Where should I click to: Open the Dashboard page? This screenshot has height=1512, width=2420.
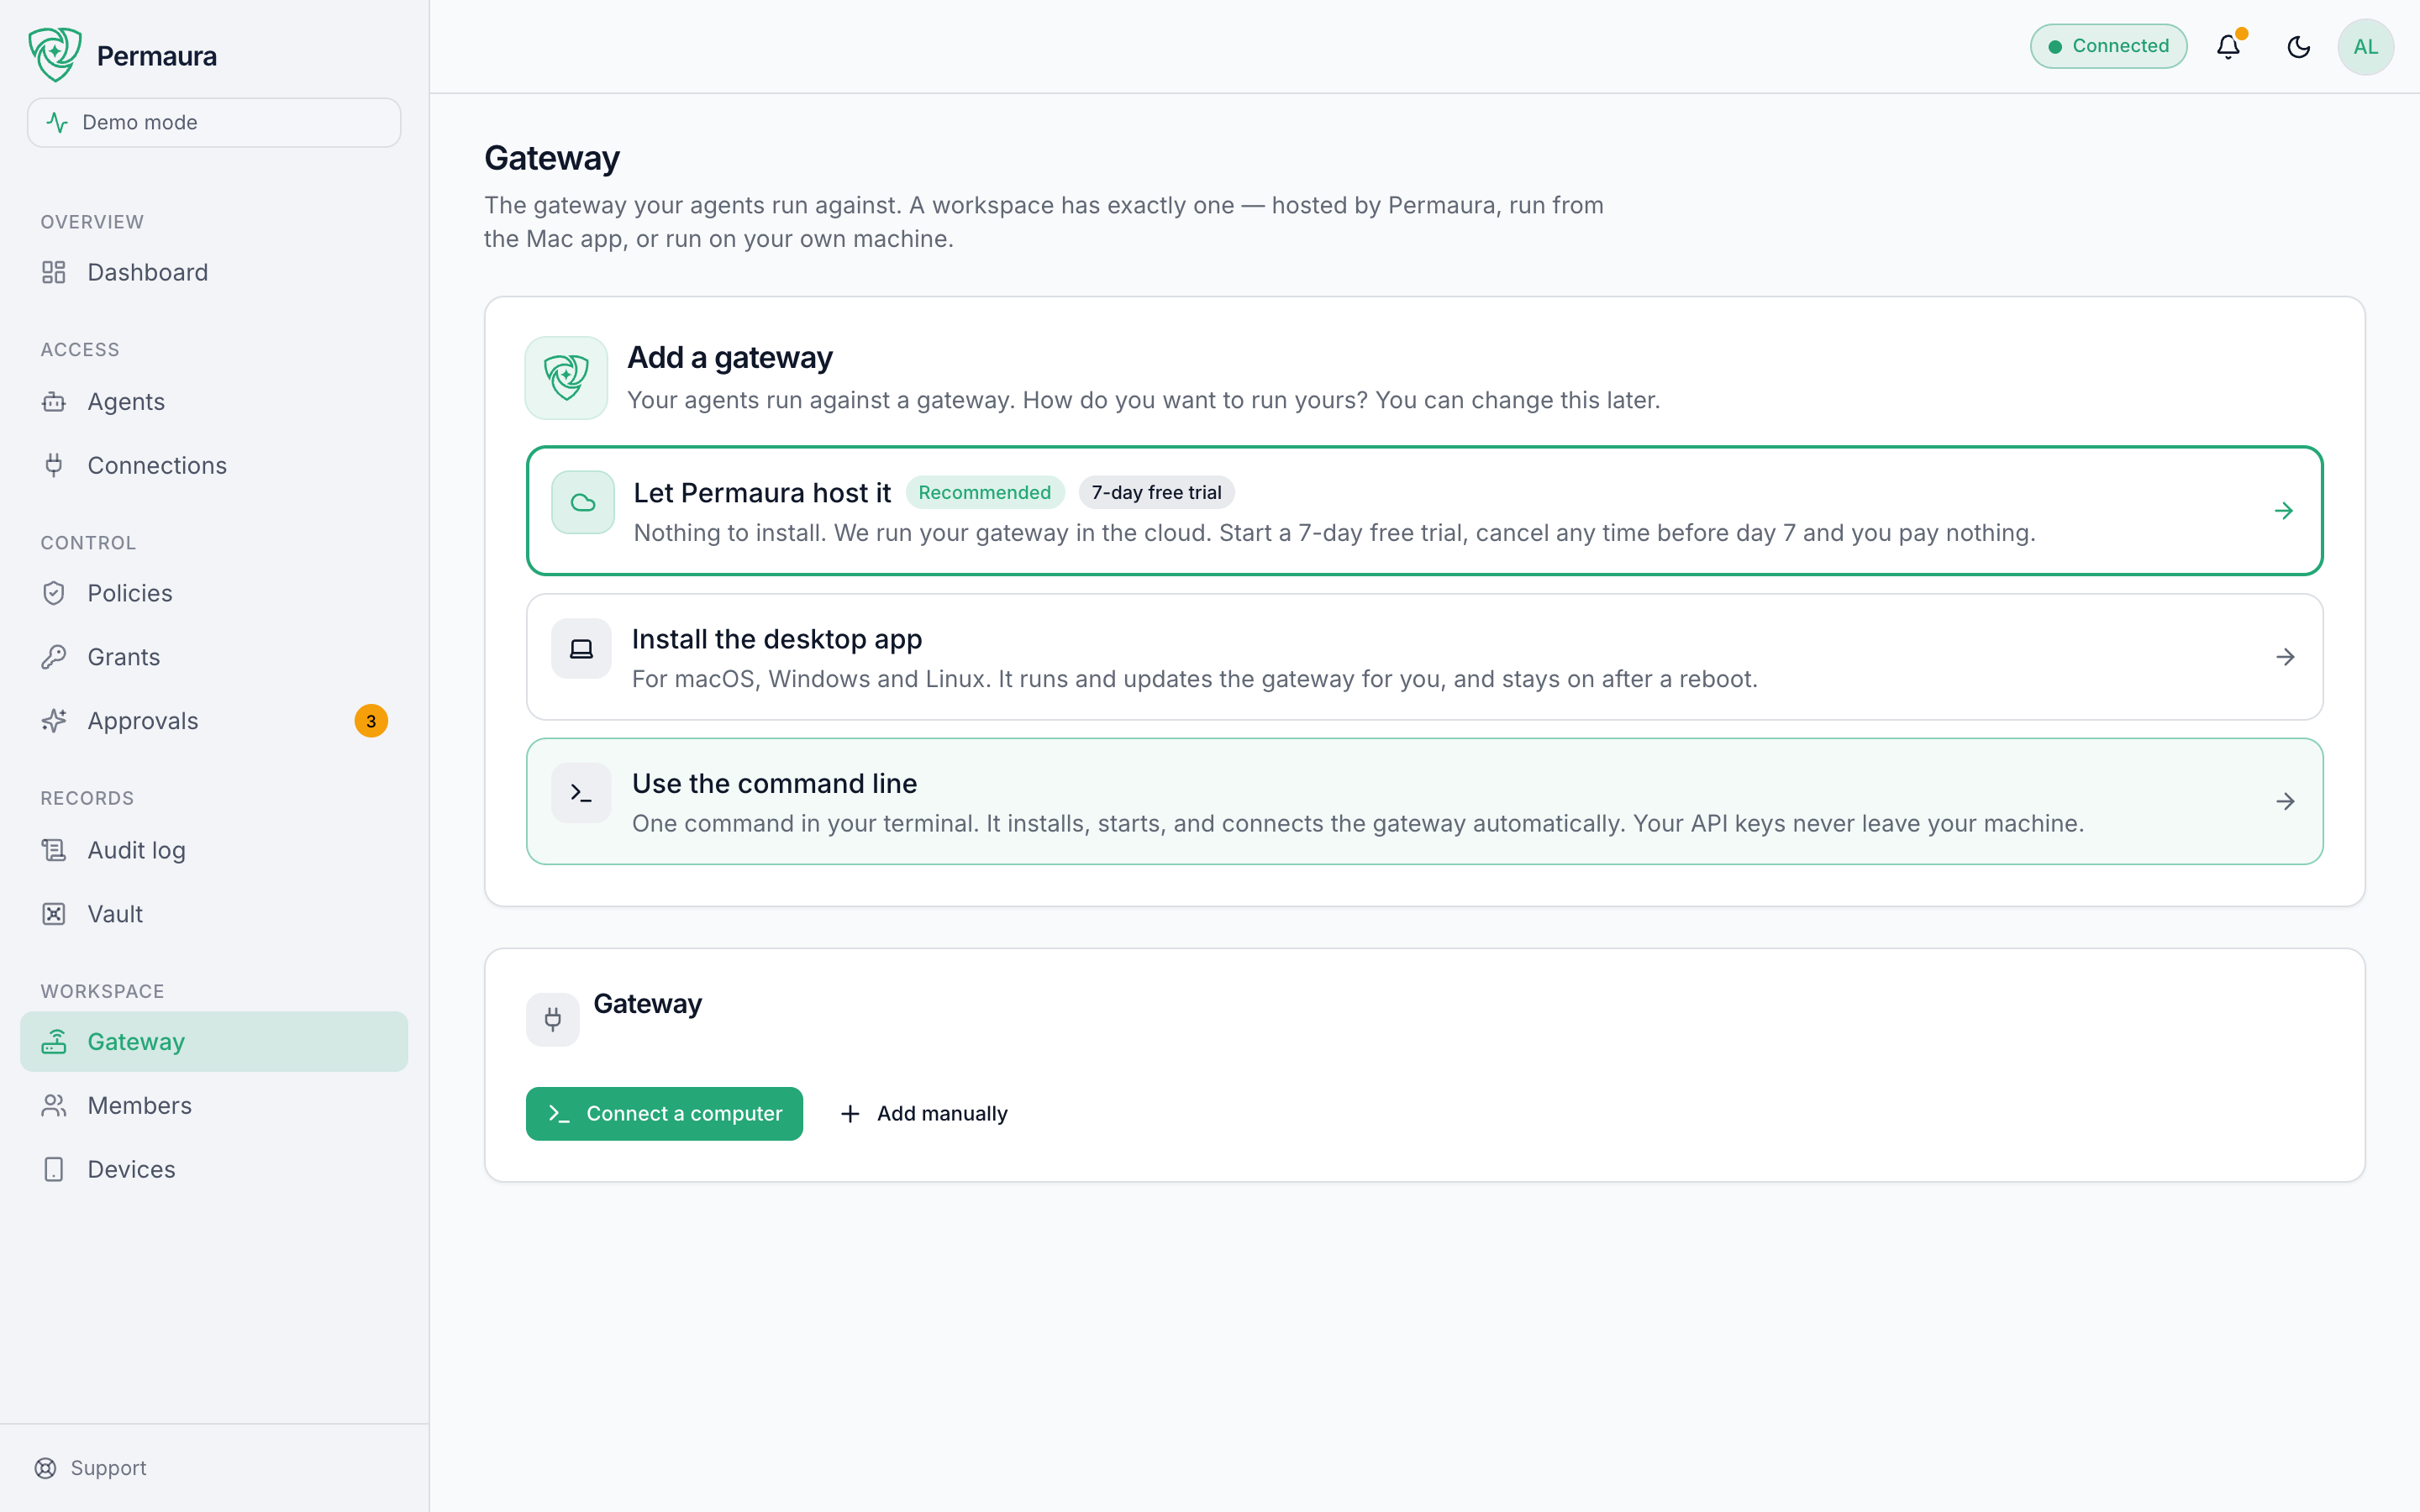pyautogui.click(x=214, y=272)
